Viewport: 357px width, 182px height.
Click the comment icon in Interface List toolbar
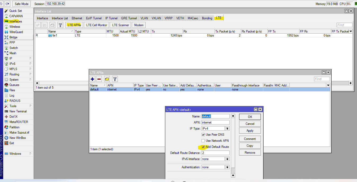pos(52,25)
